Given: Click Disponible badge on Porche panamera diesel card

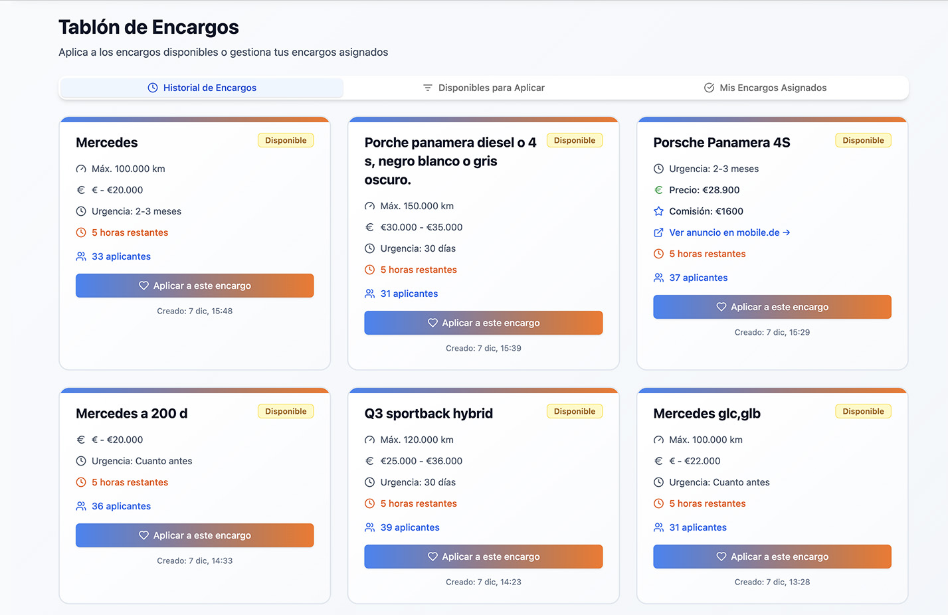Looking at the screenshot, I should (574, 140).
